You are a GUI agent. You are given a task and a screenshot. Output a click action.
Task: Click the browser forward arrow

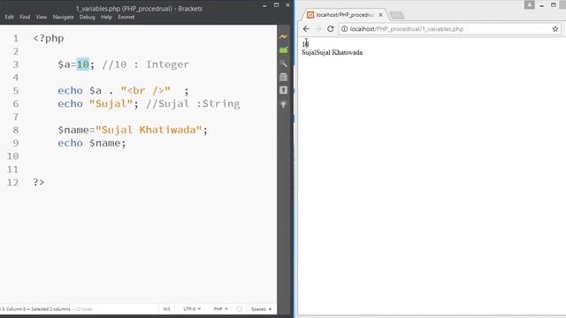318,29
